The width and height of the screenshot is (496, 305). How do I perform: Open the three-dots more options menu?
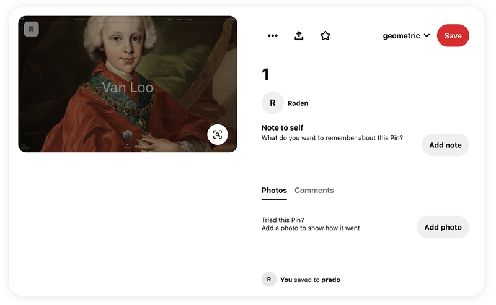click(273, 36)
